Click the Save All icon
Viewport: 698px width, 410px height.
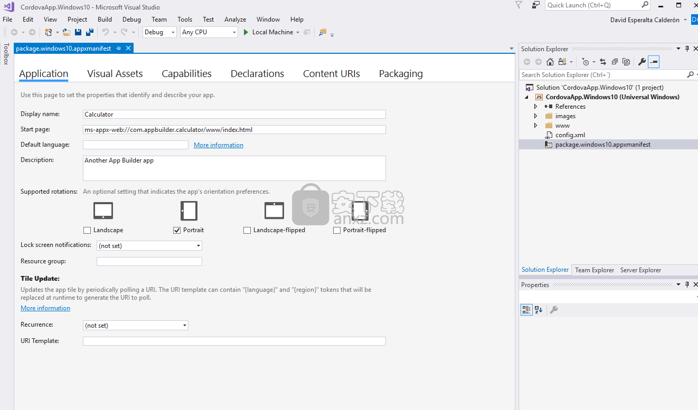pos(90,32)
